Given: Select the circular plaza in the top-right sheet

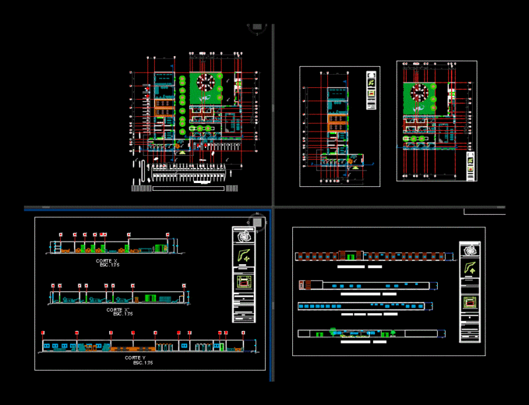Looking at the screenshot, I should pyautogui.click(x=419, y=93).
